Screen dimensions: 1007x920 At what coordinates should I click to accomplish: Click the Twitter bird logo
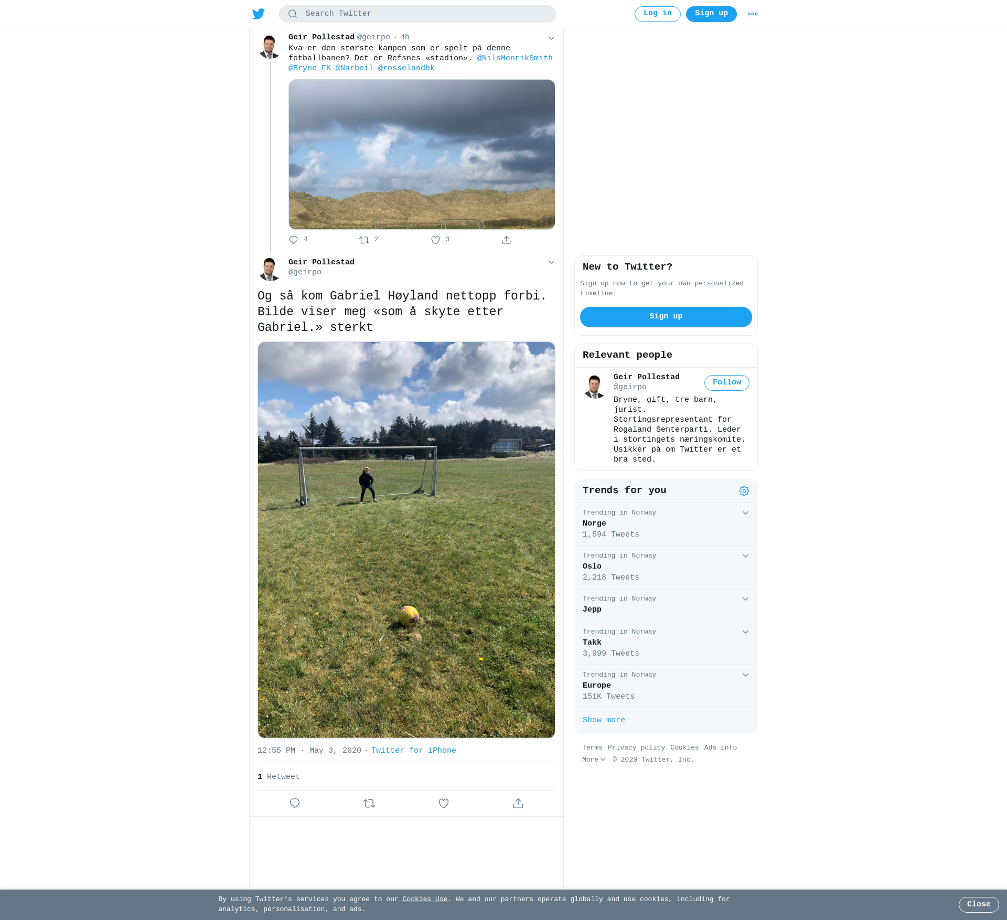258,14
